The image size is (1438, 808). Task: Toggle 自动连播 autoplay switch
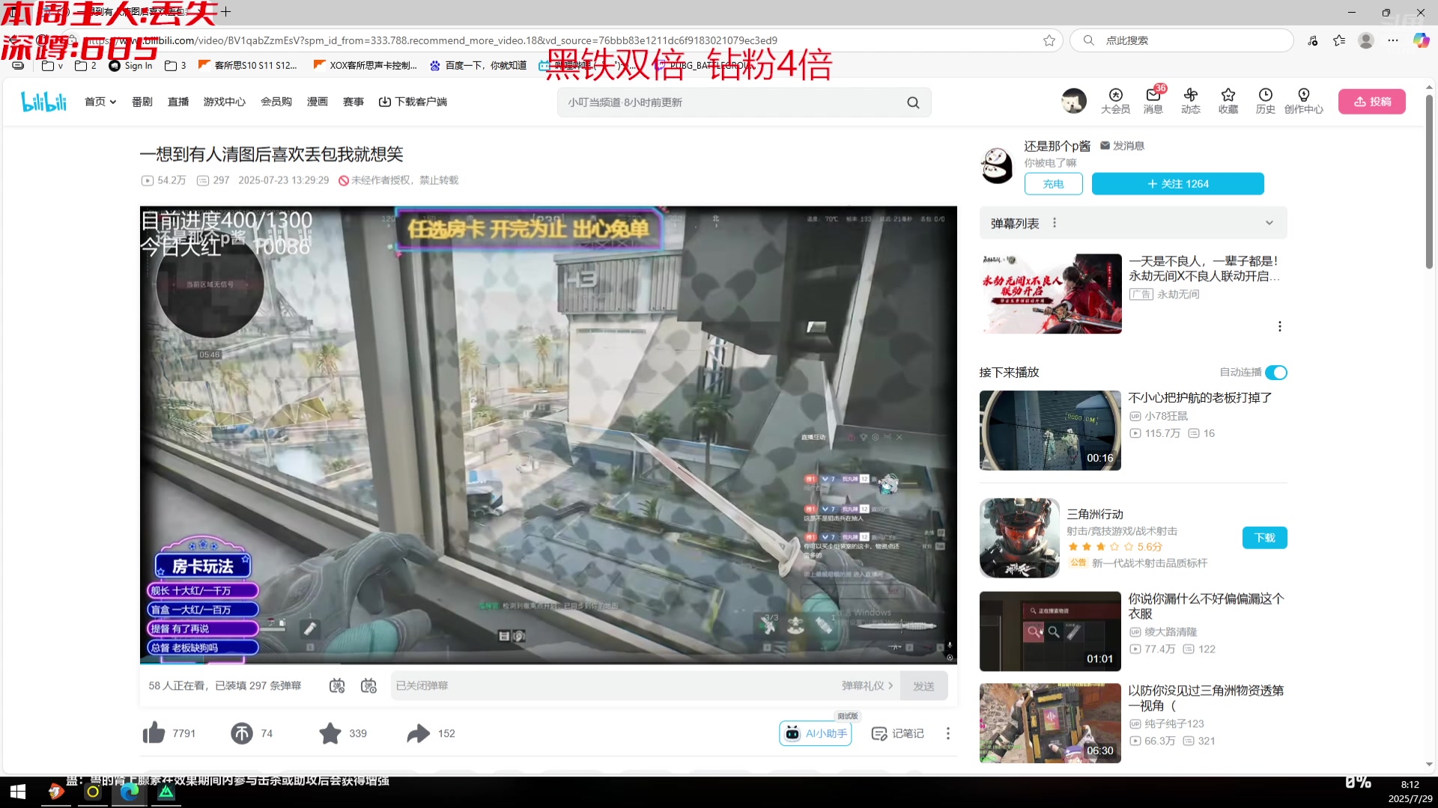pos(1276,373)
